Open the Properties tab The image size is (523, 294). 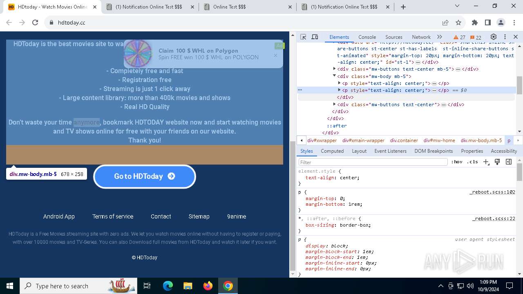[x=472, y=151]
